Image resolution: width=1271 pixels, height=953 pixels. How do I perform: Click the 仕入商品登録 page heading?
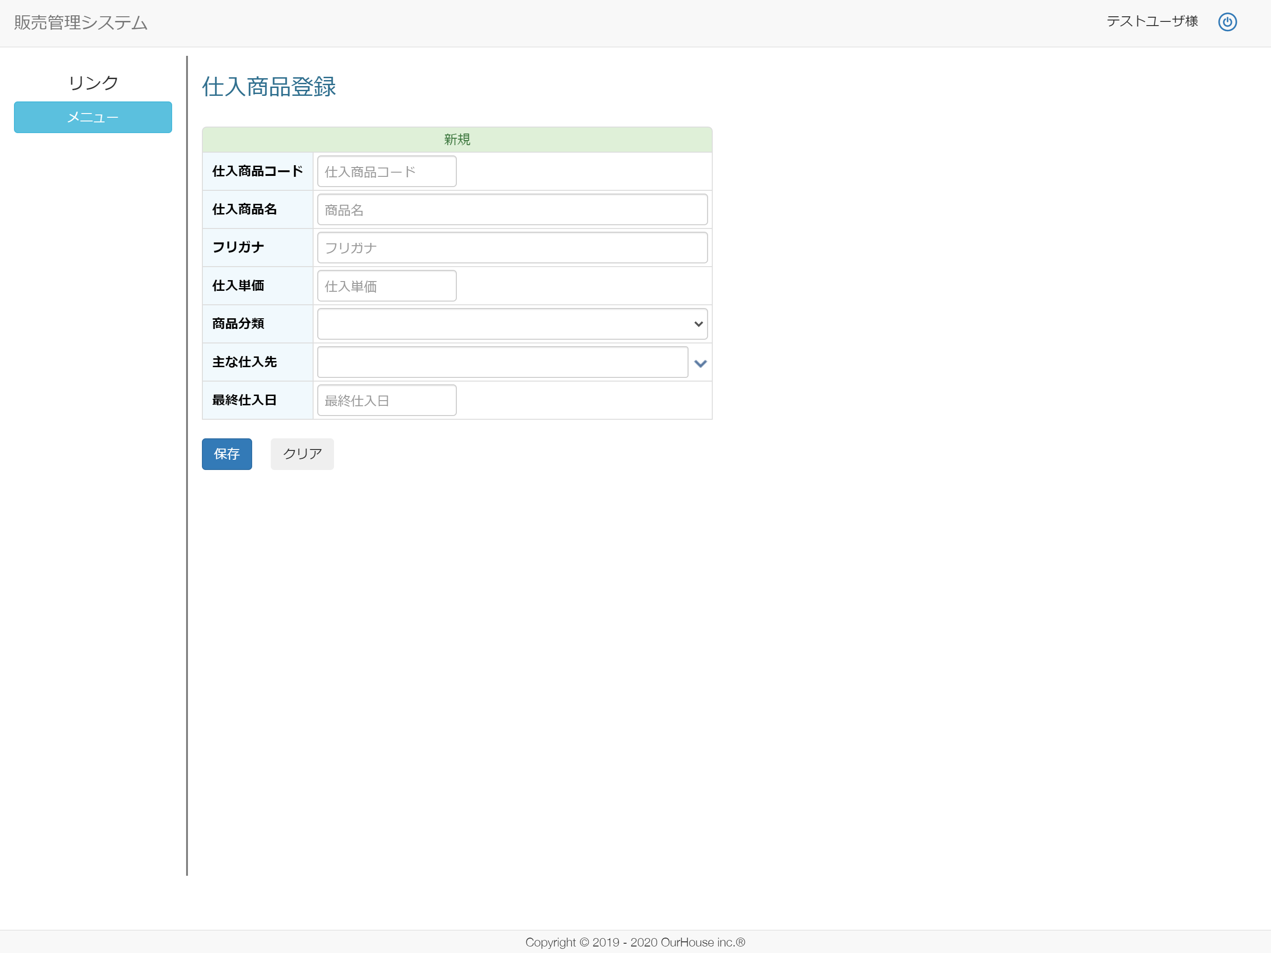point(268,87)
